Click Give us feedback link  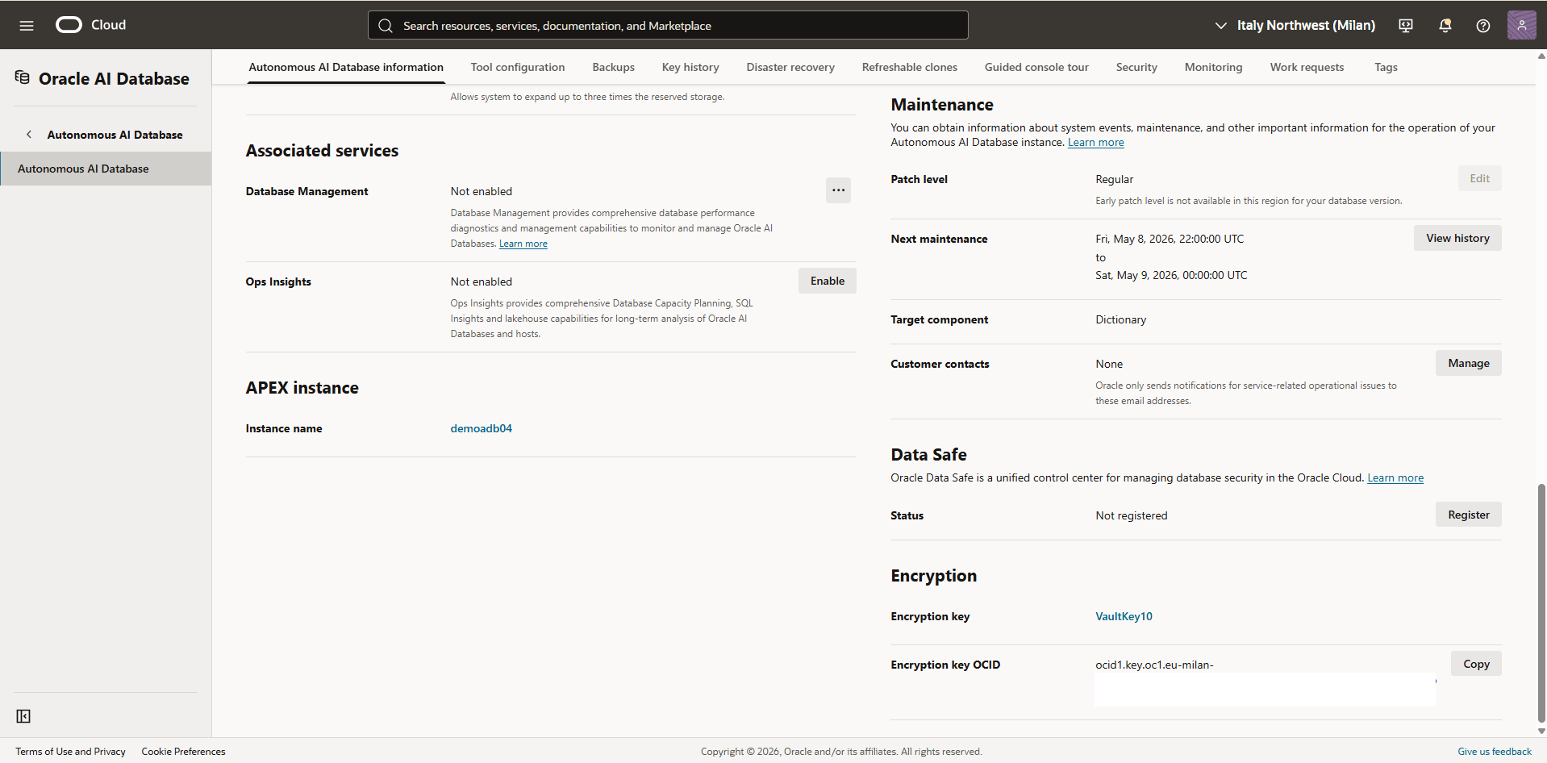coord(1494,751)
